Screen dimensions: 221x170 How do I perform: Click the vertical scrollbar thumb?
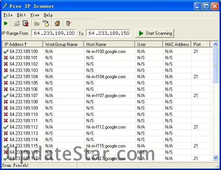pos(215,65)
